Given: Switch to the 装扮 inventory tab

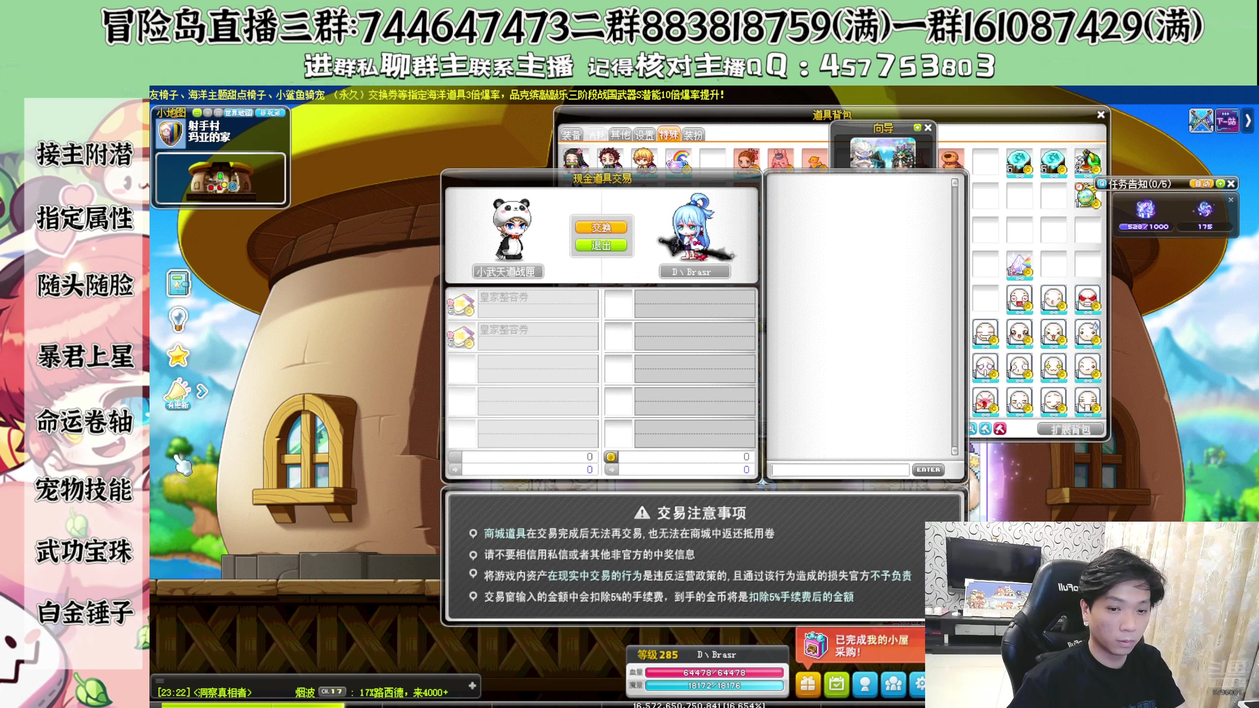Looking at the screenshot, I should (x=693, y=135).
